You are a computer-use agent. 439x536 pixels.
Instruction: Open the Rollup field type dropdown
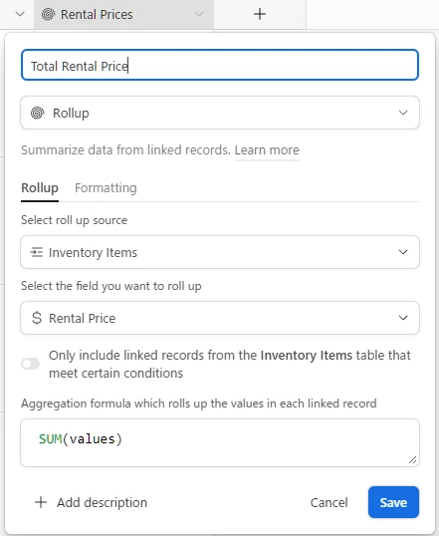[x=220, y=113]
